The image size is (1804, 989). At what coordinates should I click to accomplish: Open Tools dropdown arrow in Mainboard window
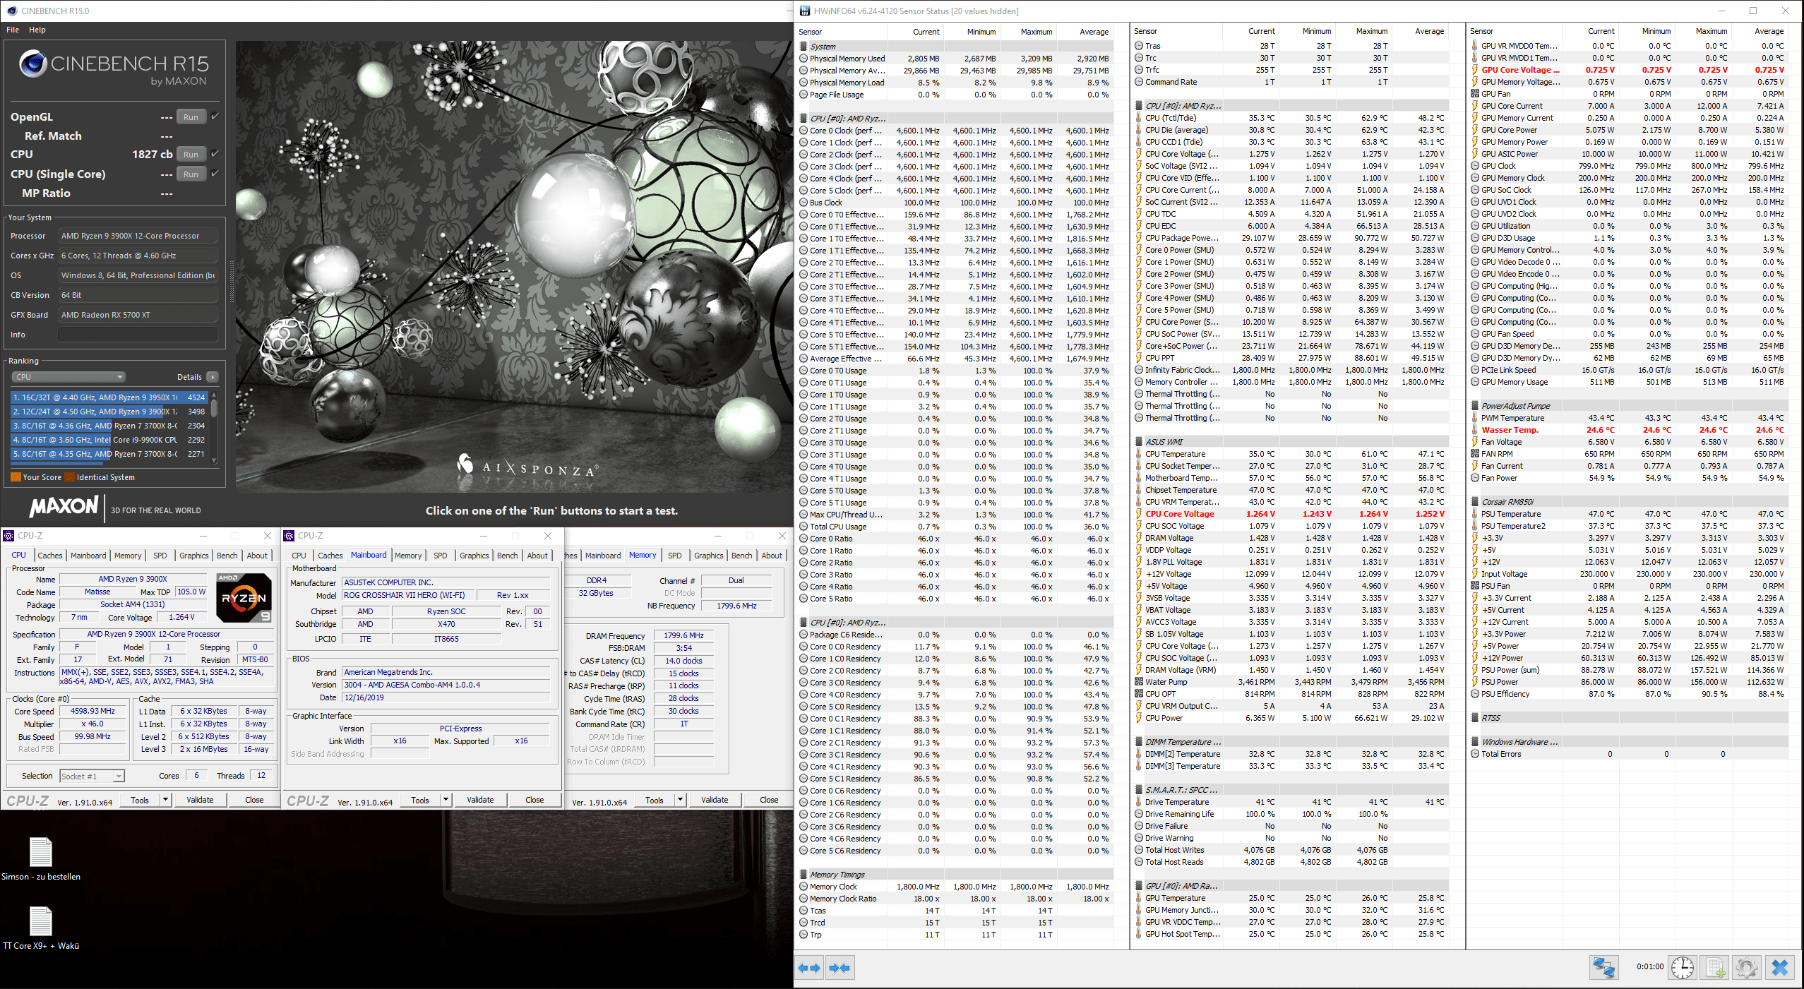[x=446, y=800]
